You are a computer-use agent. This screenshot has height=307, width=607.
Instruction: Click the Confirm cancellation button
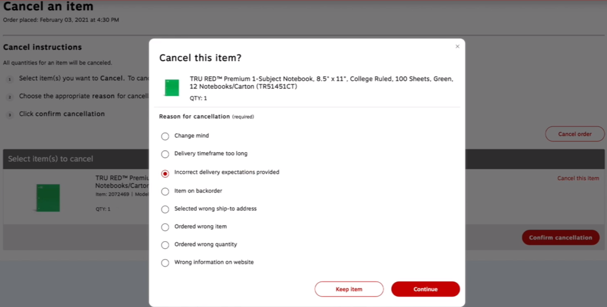pos(561,238)
